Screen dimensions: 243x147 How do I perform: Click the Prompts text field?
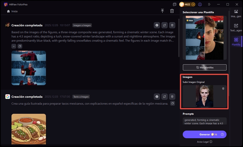pyautogui.click(x=204, y=121)
